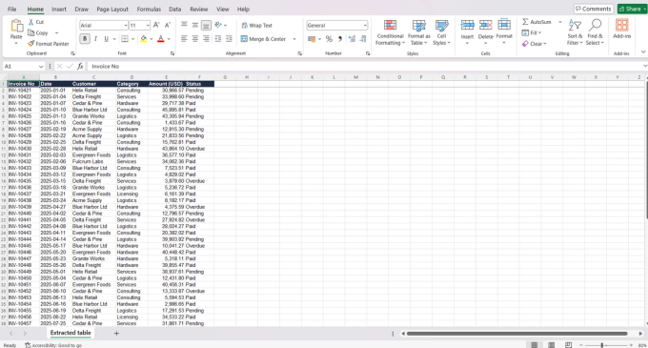Viewport: 648px width, 348px height.
Task: Switch to Normal view in status bar
Action: point(535,345)
